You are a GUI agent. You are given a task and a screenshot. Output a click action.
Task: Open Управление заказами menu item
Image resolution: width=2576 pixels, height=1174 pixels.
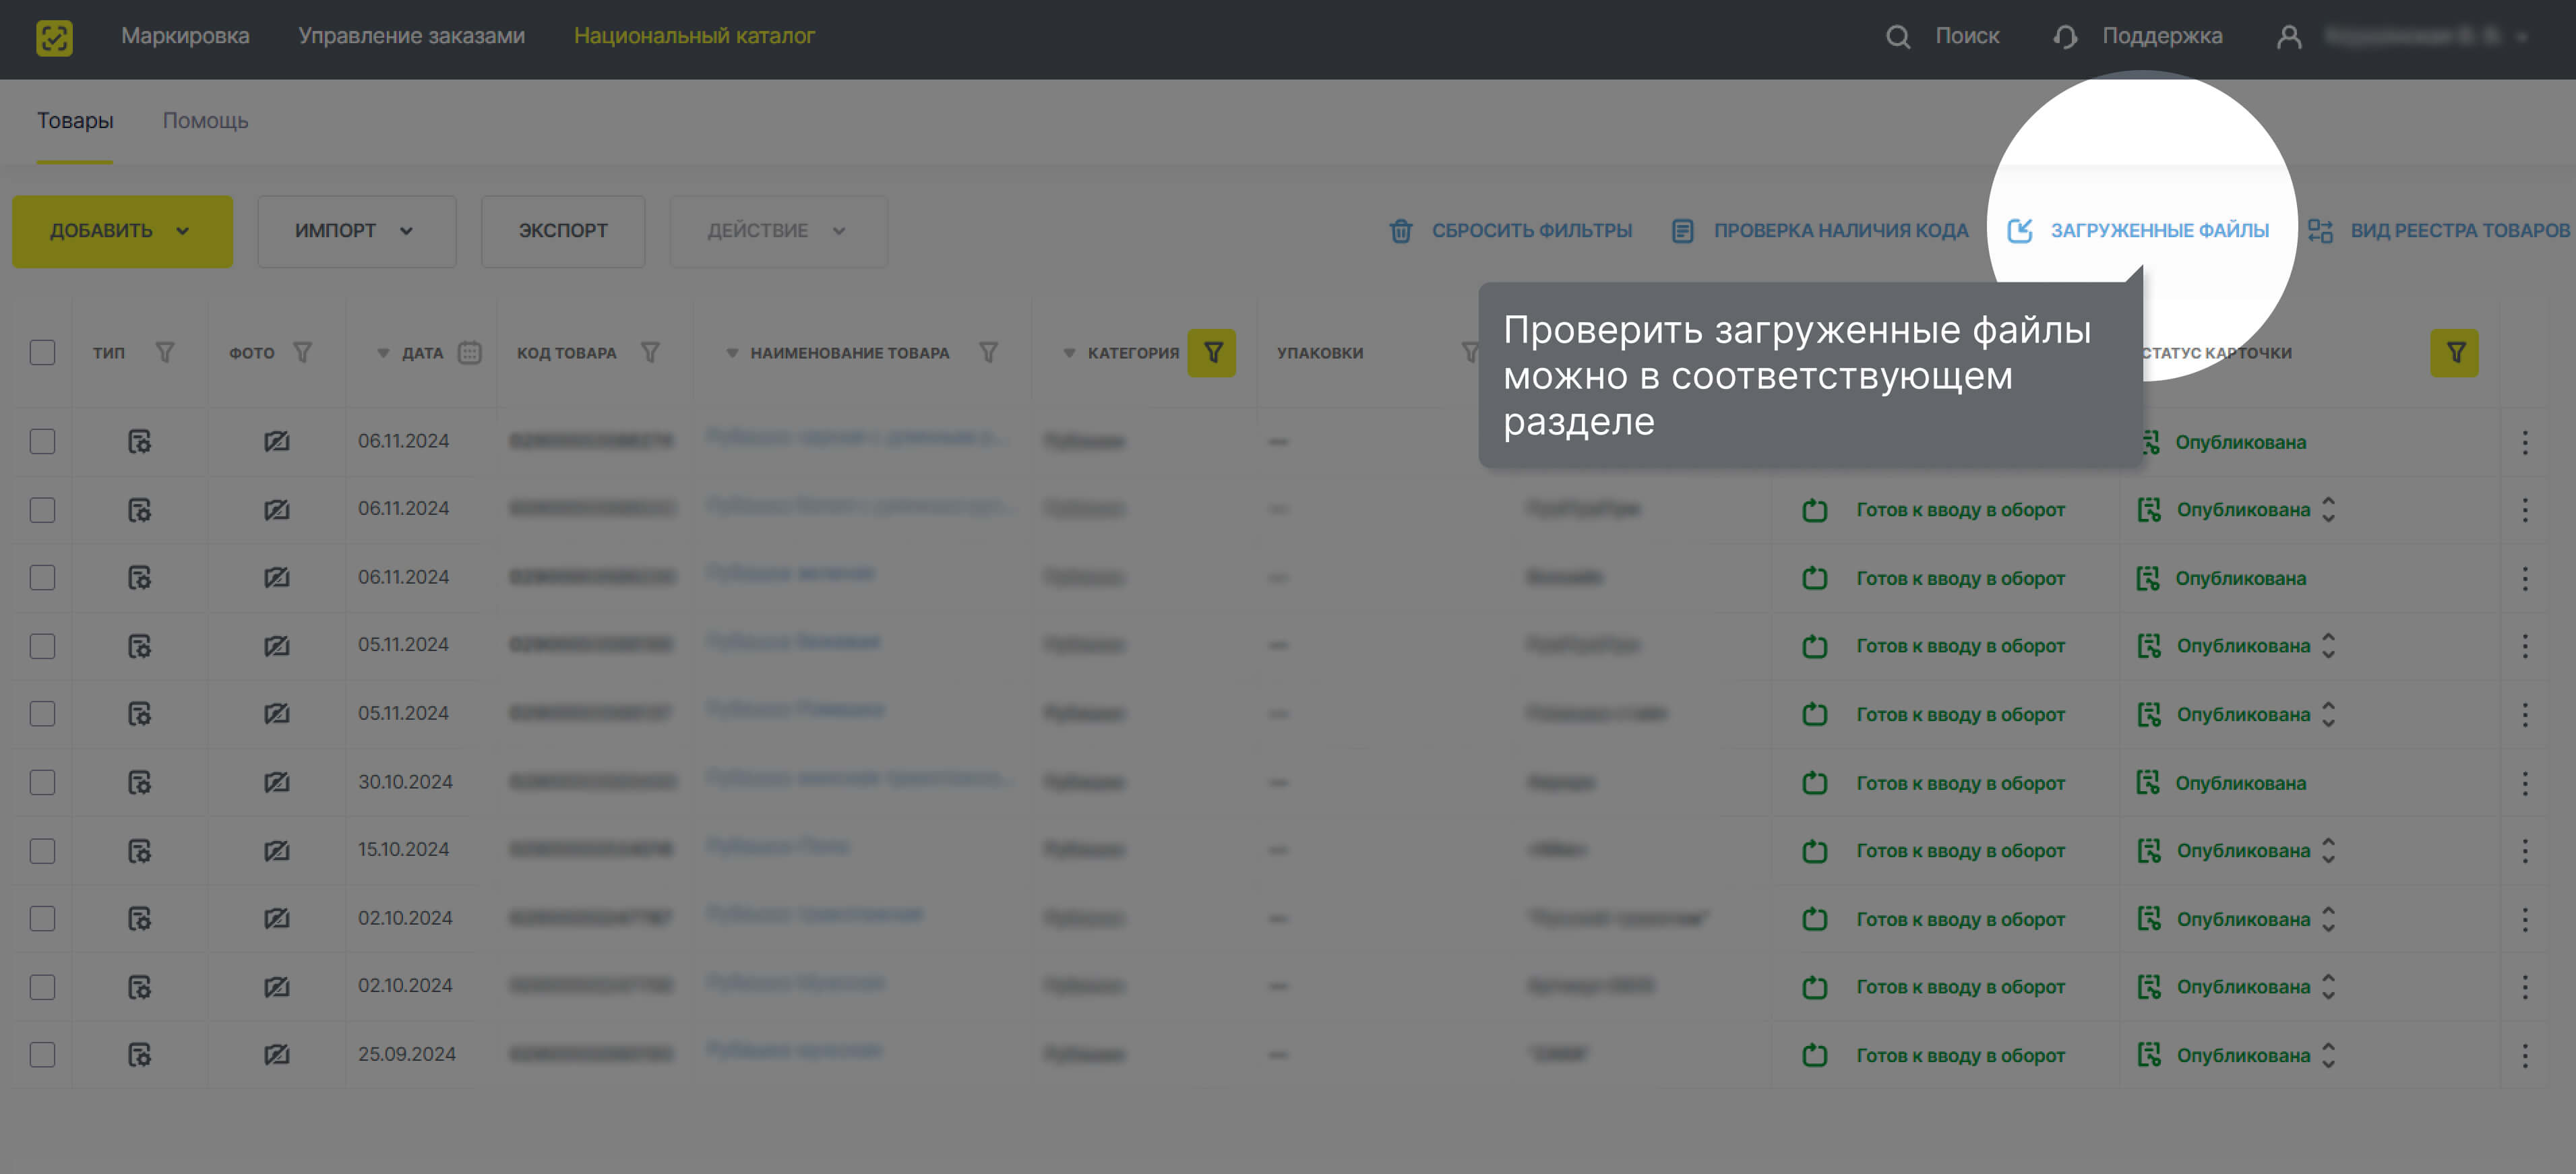pos(411,36)
